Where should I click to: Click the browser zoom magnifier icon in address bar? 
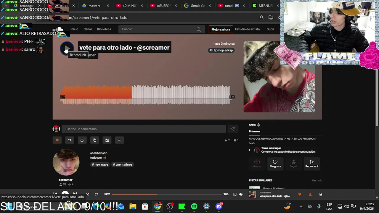262,17
